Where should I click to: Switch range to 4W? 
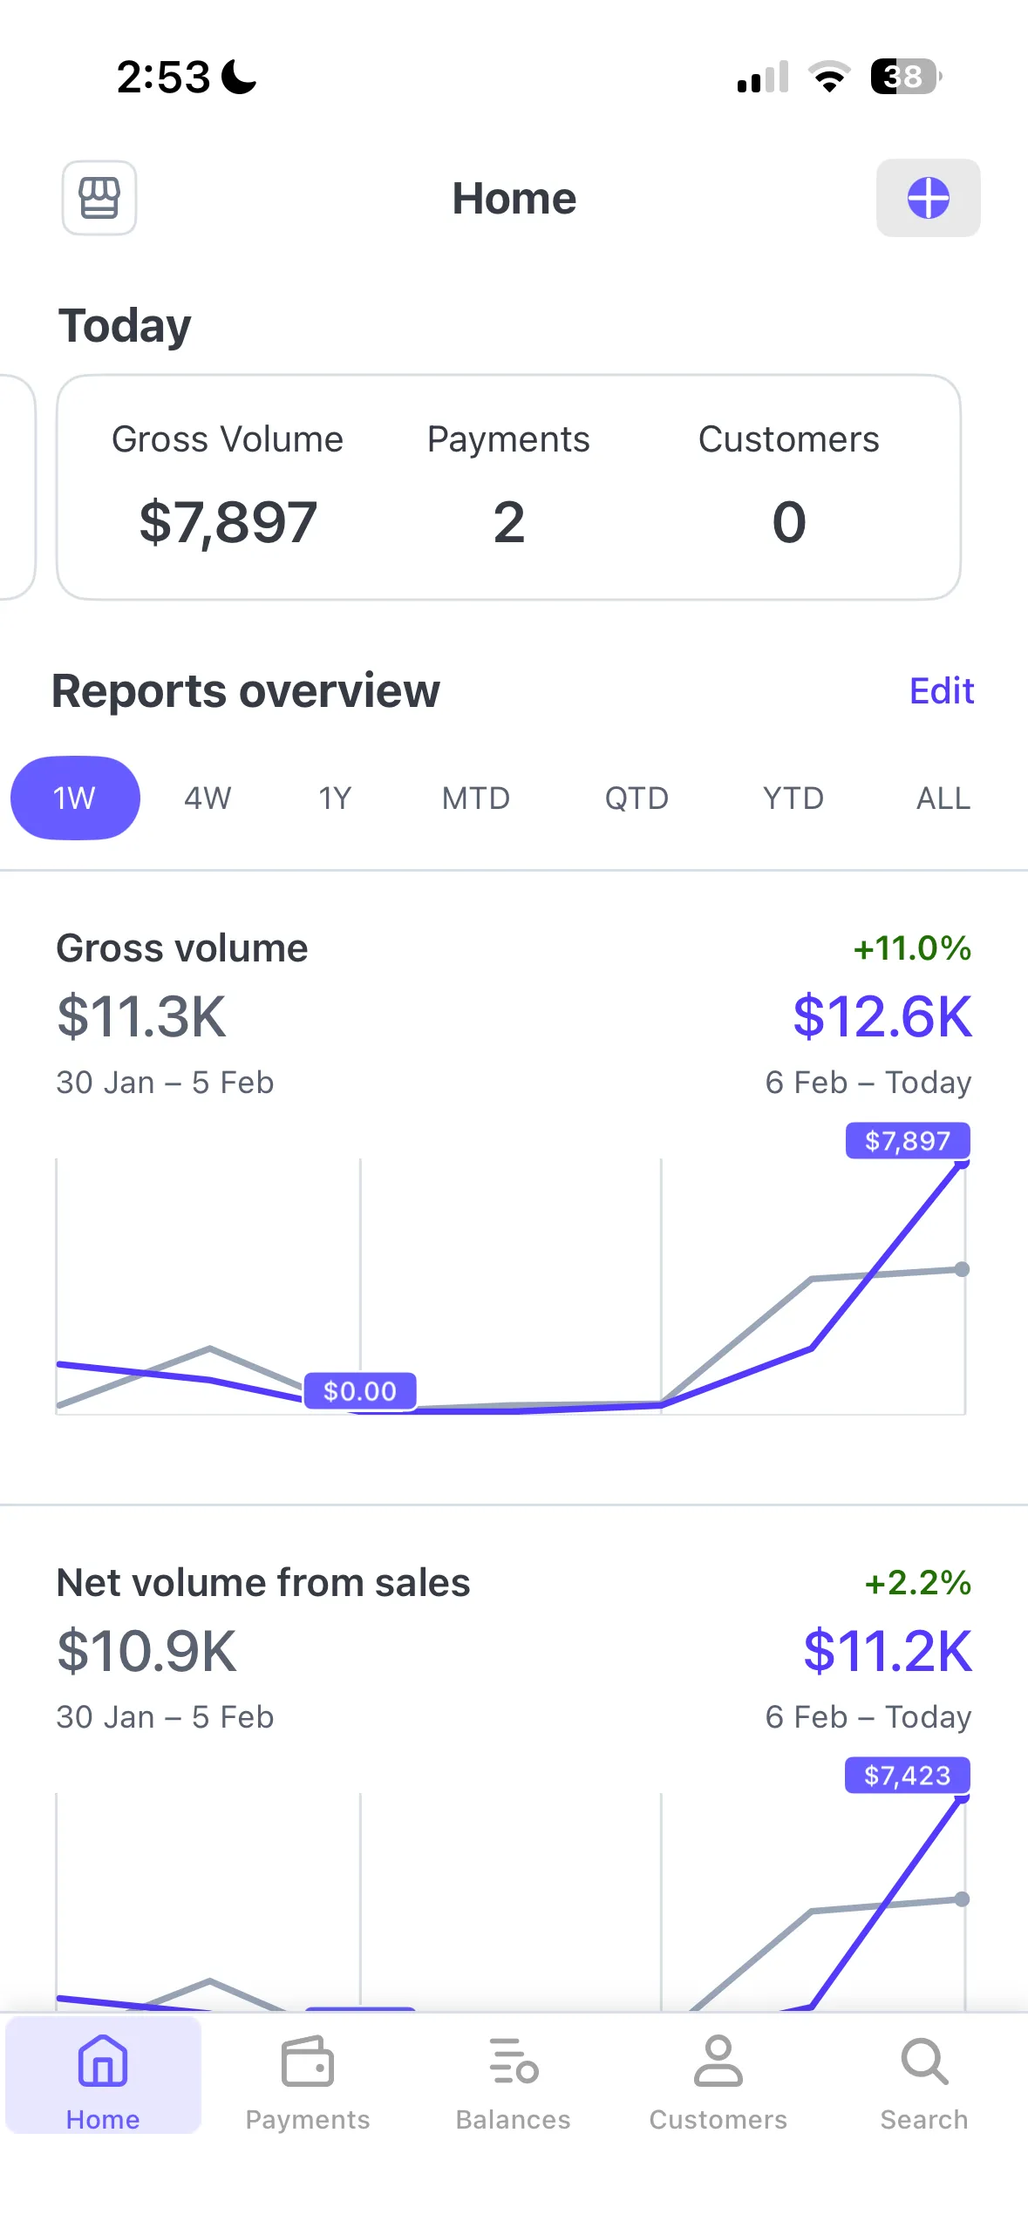pyautogui.click(x=208, y=798)
